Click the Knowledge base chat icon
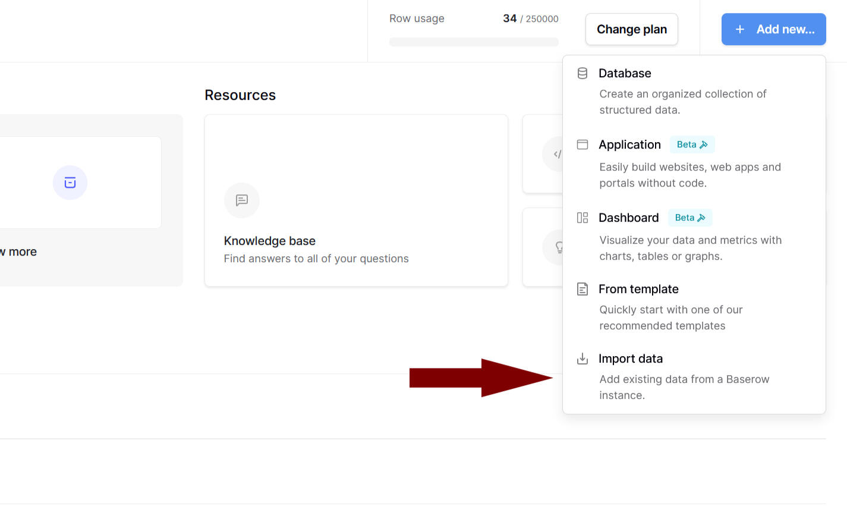 click(x=242, y=200)
